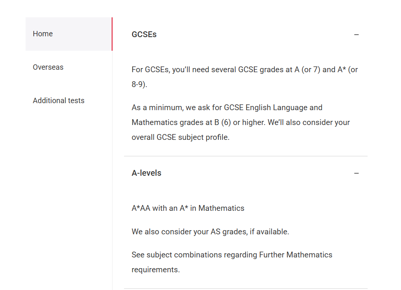401x290 pixels.
Task: Click the 'Mathematics grades at B (6)' line
Action: 241,123
